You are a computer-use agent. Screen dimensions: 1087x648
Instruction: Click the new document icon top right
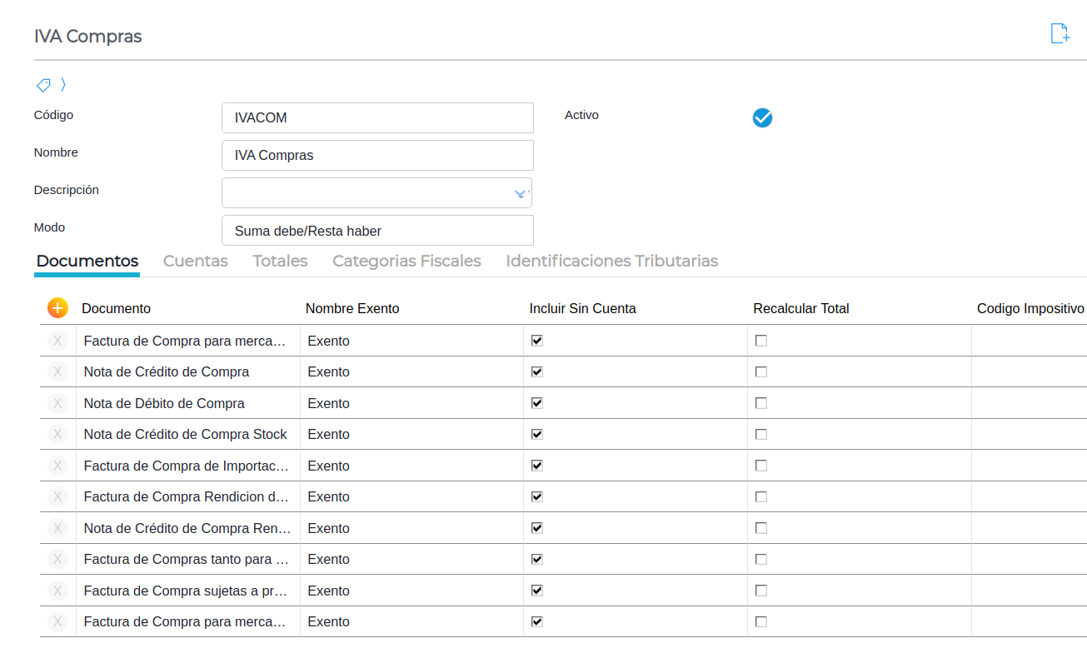pyautogui.click(x=1060, y=34)
